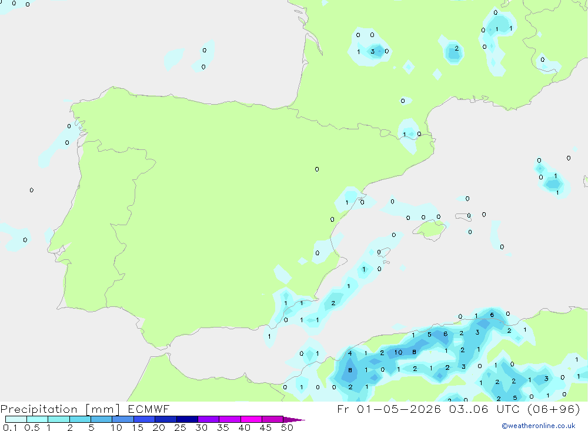Click the 35–40 mm legend swatch
The image size is (588, 431).
tap(230, 419)
